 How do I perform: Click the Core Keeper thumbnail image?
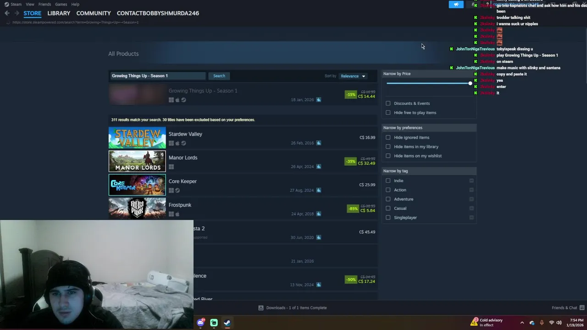pos(137,185)
